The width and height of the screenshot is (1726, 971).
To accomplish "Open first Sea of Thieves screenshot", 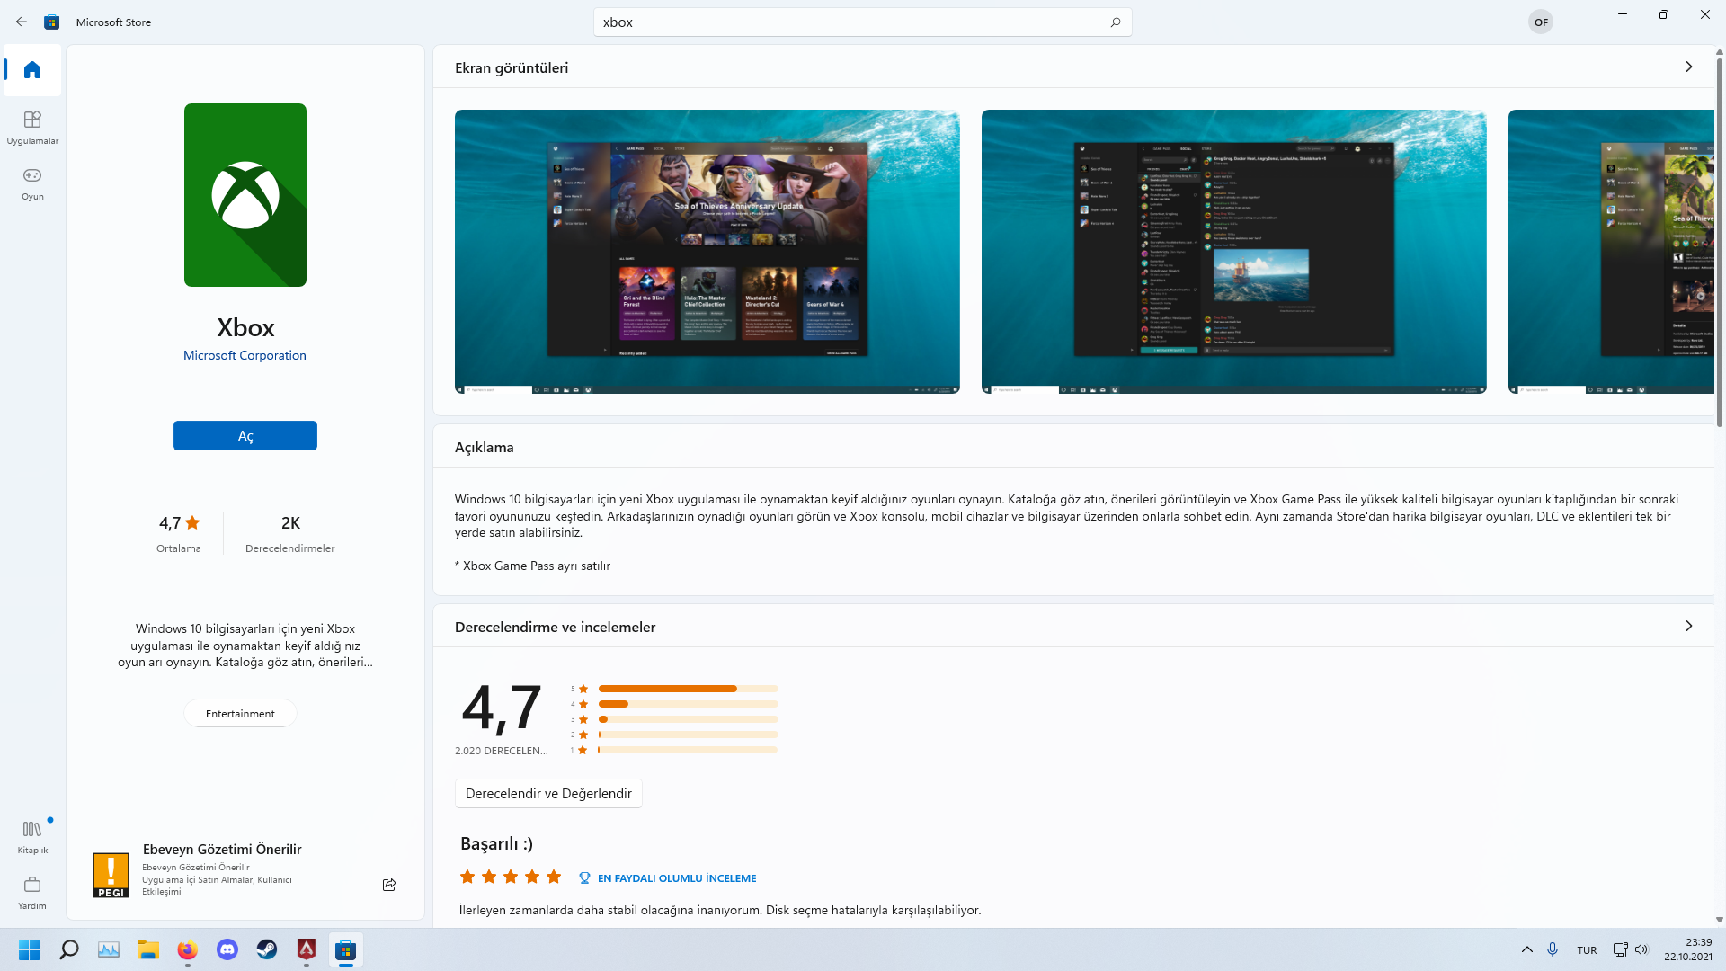I will [x=707, y=252].
